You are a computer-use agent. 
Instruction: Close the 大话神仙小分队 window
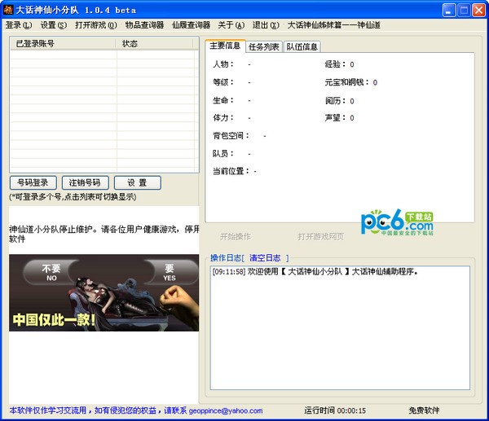pos(478,11)
